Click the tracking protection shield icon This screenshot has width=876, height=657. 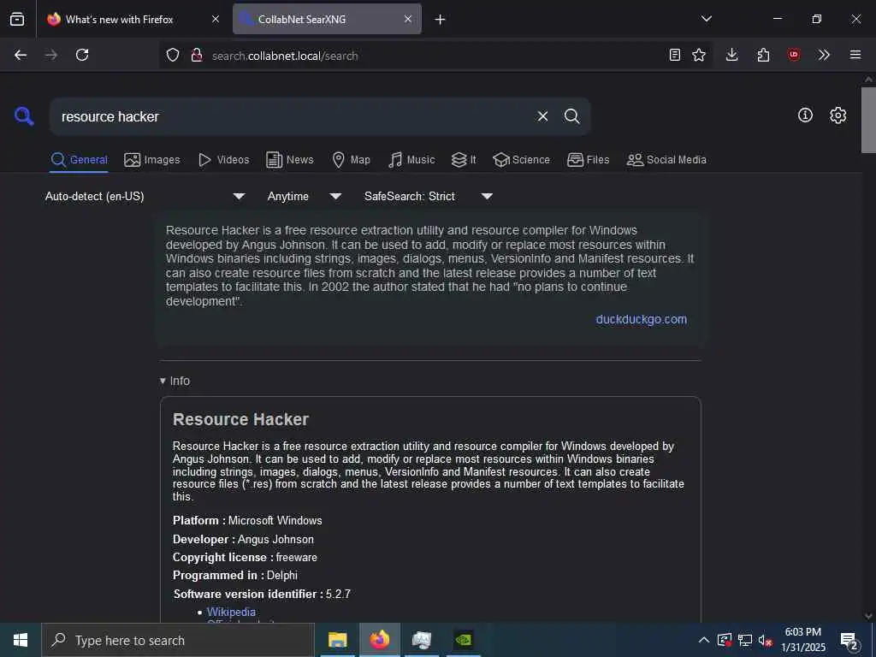(x=173, y=55)
